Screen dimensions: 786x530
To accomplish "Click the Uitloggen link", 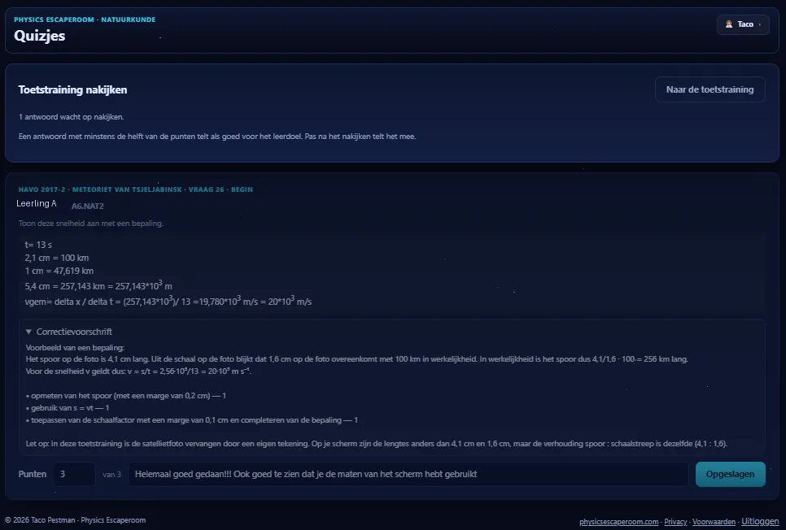I will pyautogui.click(x=760, y=522).
